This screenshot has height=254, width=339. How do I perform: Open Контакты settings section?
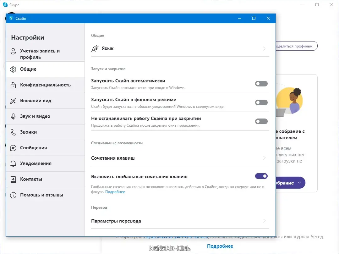pos(46,179)
